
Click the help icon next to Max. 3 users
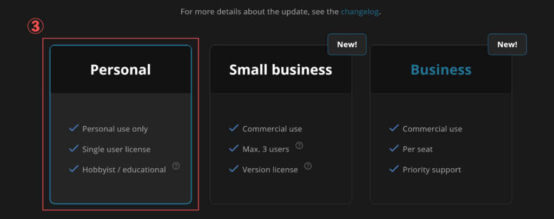(x=299, y=146)
